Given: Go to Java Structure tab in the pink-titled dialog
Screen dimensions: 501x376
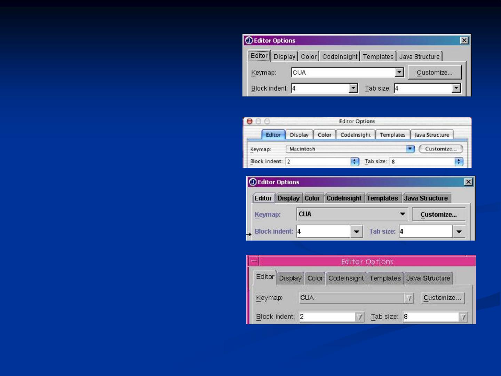Looking at the screenshot, I should 428,278.
